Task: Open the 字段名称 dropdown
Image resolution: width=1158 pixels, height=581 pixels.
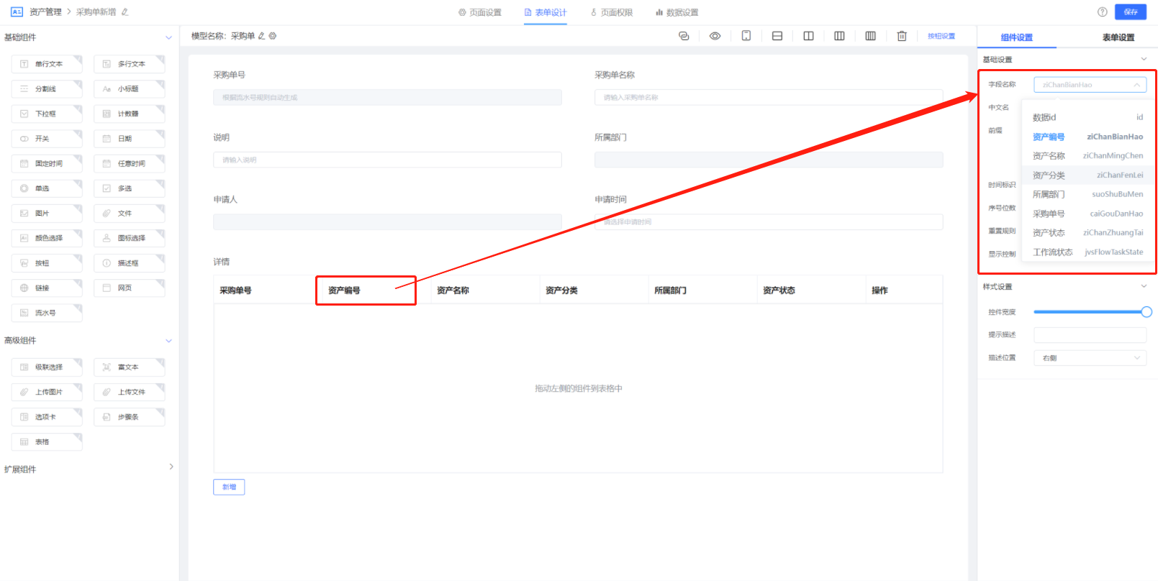Action: (1090, 85)
